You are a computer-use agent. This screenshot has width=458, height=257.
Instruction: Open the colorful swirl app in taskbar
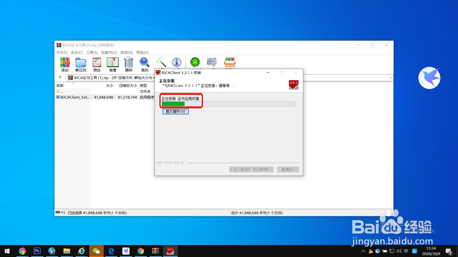point(22,251)
